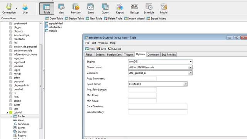Open the Connection toolbar icon
Viewport: 247px width, 139px height.
click(9, 8)
